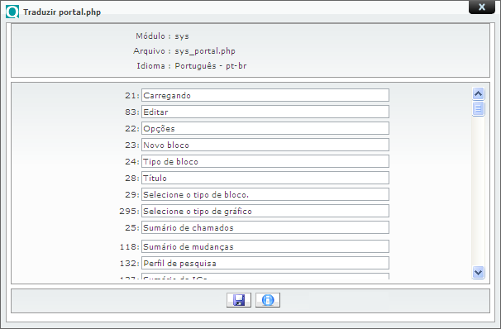Click the empty scrollbar track area

478,191
